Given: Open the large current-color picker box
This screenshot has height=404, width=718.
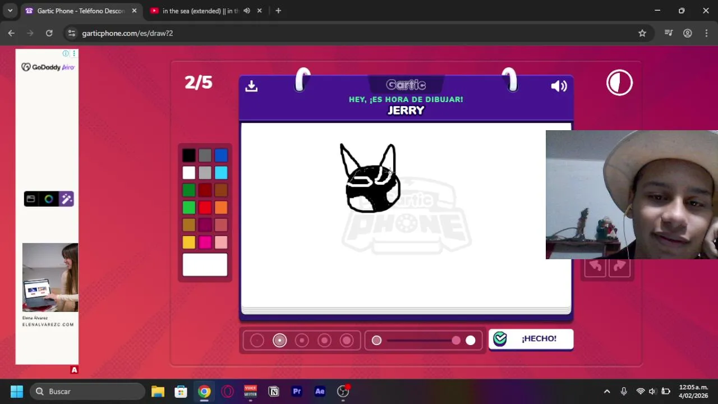Looking at the screenshot, I should click(x=205, y=265).
